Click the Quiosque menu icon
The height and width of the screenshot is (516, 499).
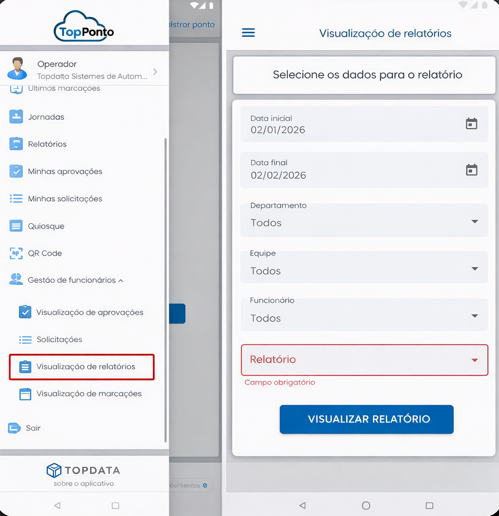[16, 226]
